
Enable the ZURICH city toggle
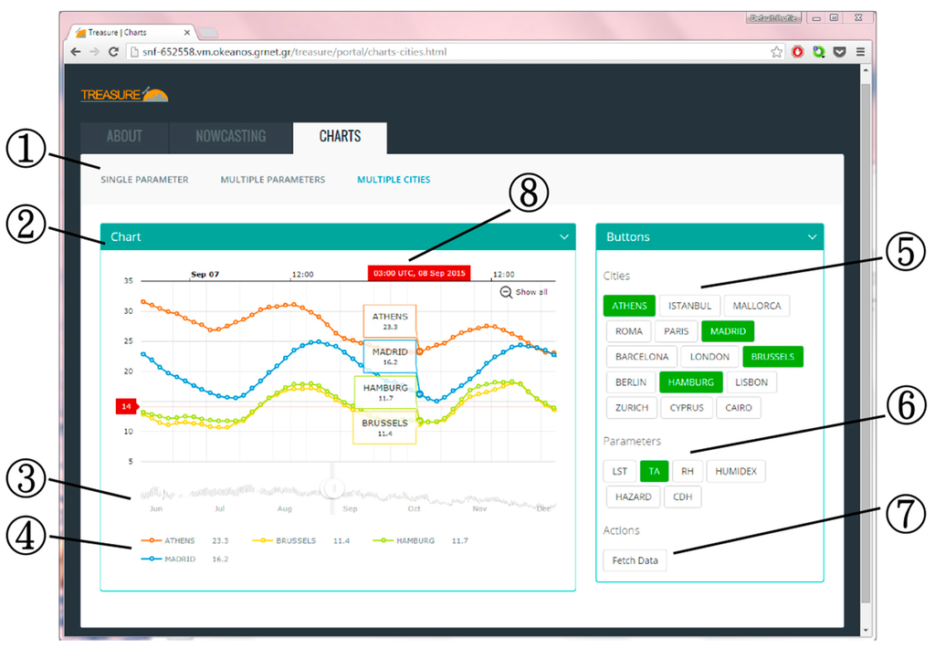(x=632, y=408)
